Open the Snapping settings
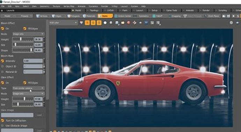The image size is (241, 132). 174,16
